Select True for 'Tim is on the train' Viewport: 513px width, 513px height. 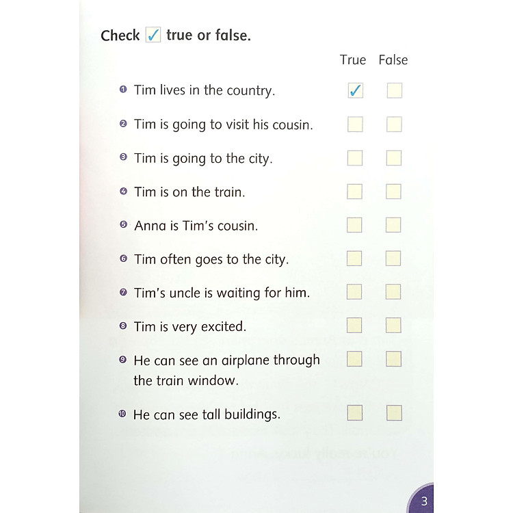(354, 192)
